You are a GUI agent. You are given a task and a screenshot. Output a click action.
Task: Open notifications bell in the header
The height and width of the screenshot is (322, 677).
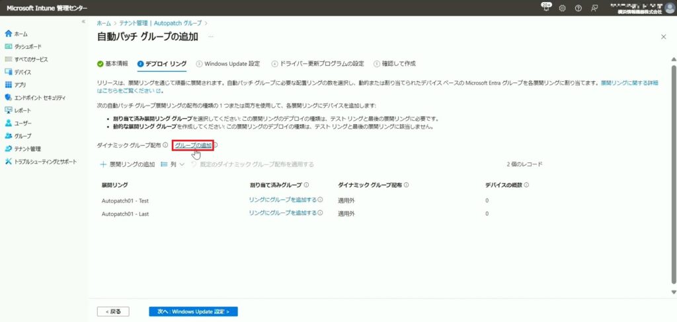coord(546,8)
